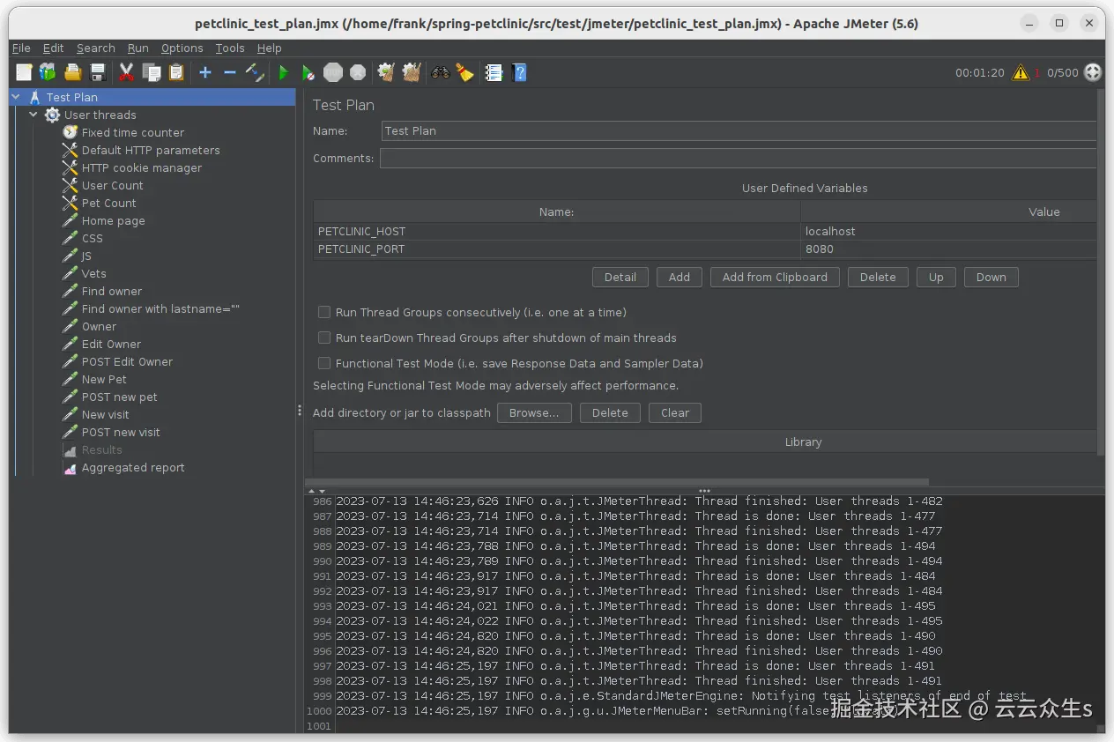The height and width of the screenshot is (742, 1114).
Task: Collapse log panel using divider arrows
Action: [322, 491]
